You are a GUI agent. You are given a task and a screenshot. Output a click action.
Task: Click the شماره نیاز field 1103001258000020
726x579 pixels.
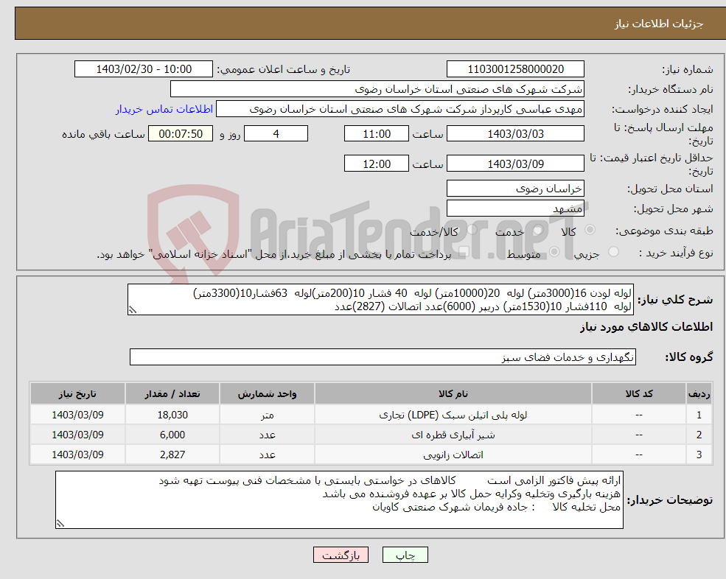(515, 69)
